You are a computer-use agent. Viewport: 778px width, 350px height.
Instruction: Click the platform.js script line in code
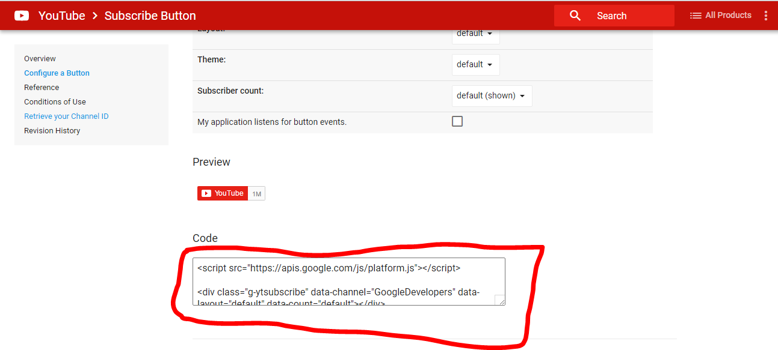pos(329,268)
